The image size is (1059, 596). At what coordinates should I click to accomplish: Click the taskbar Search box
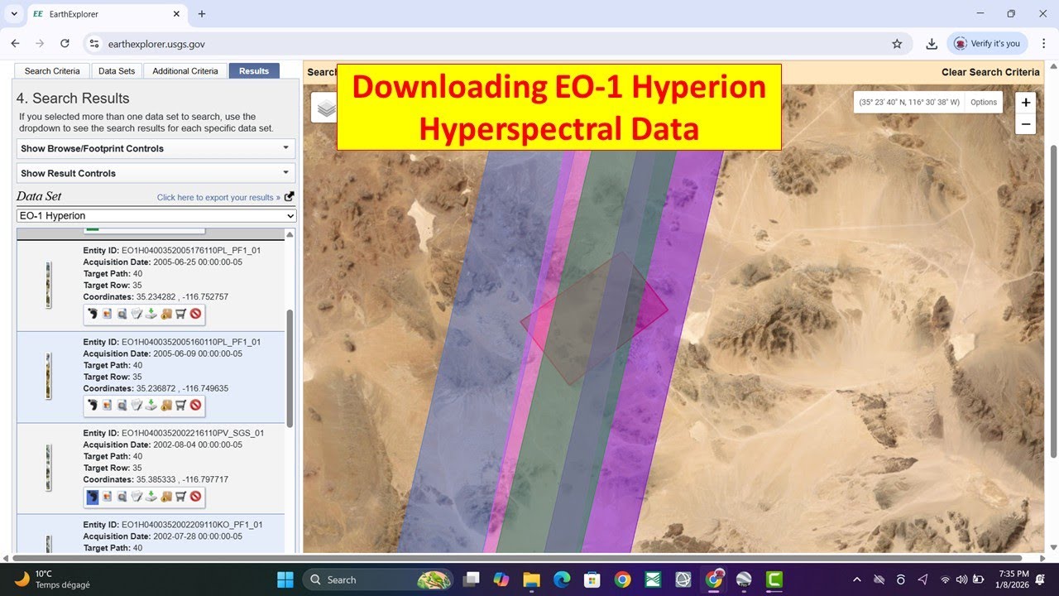pyautogui.click(x=377, y=579)
